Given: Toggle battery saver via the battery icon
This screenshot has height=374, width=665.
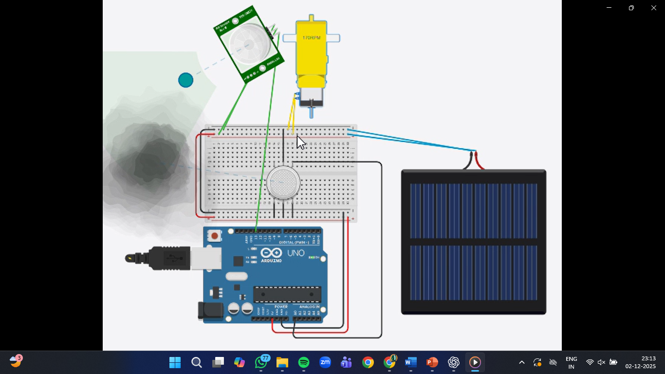Looking at the screenshot, I should (613, 363).
